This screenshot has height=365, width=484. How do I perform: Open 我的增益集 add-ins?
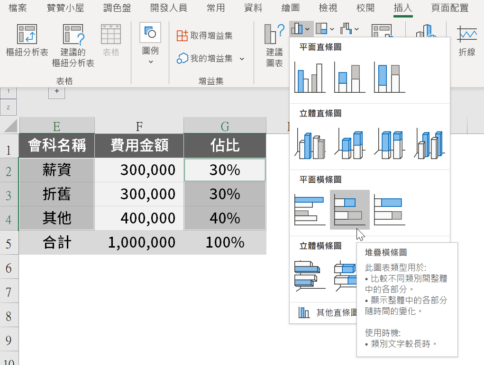tap(205, 58)
